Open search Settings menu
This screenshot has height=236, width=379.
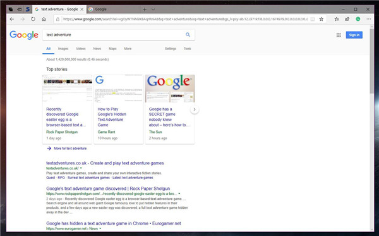[x=171, y=49]
